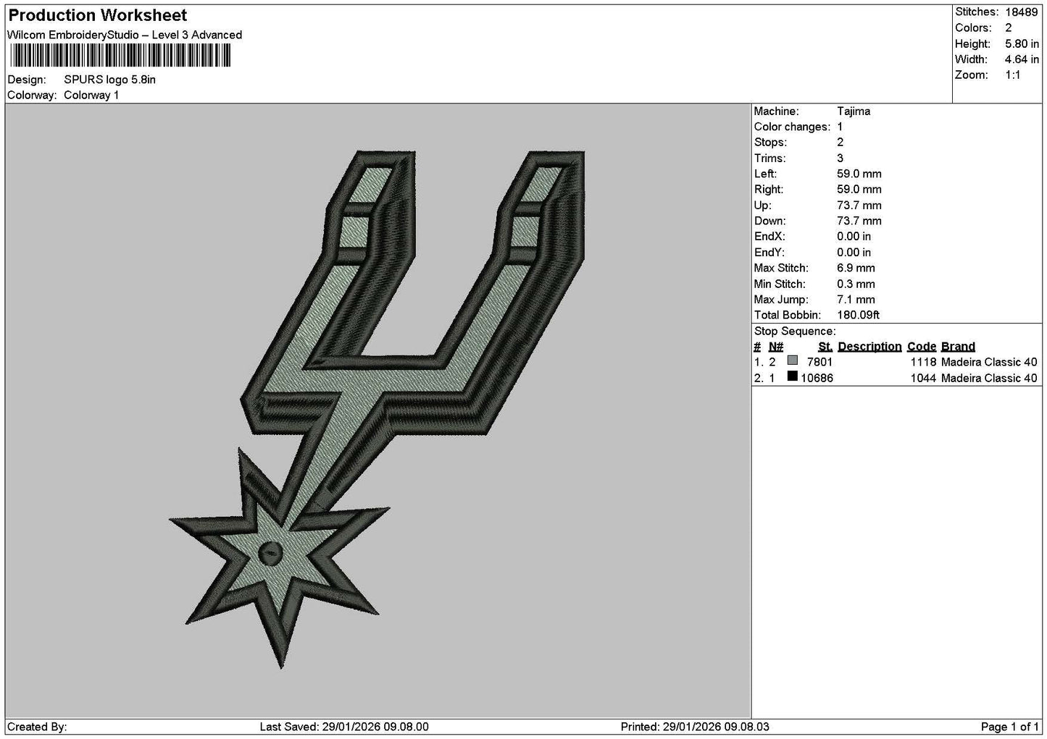Click the Zoom value 1:1

(1012, 75)
